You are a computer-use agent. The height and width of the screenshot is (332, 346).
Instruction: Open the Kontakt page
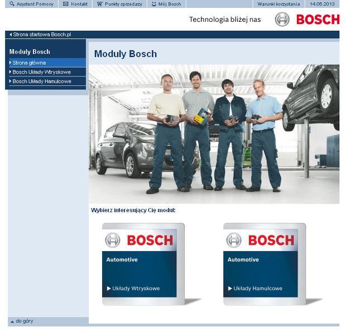[79, 4]
